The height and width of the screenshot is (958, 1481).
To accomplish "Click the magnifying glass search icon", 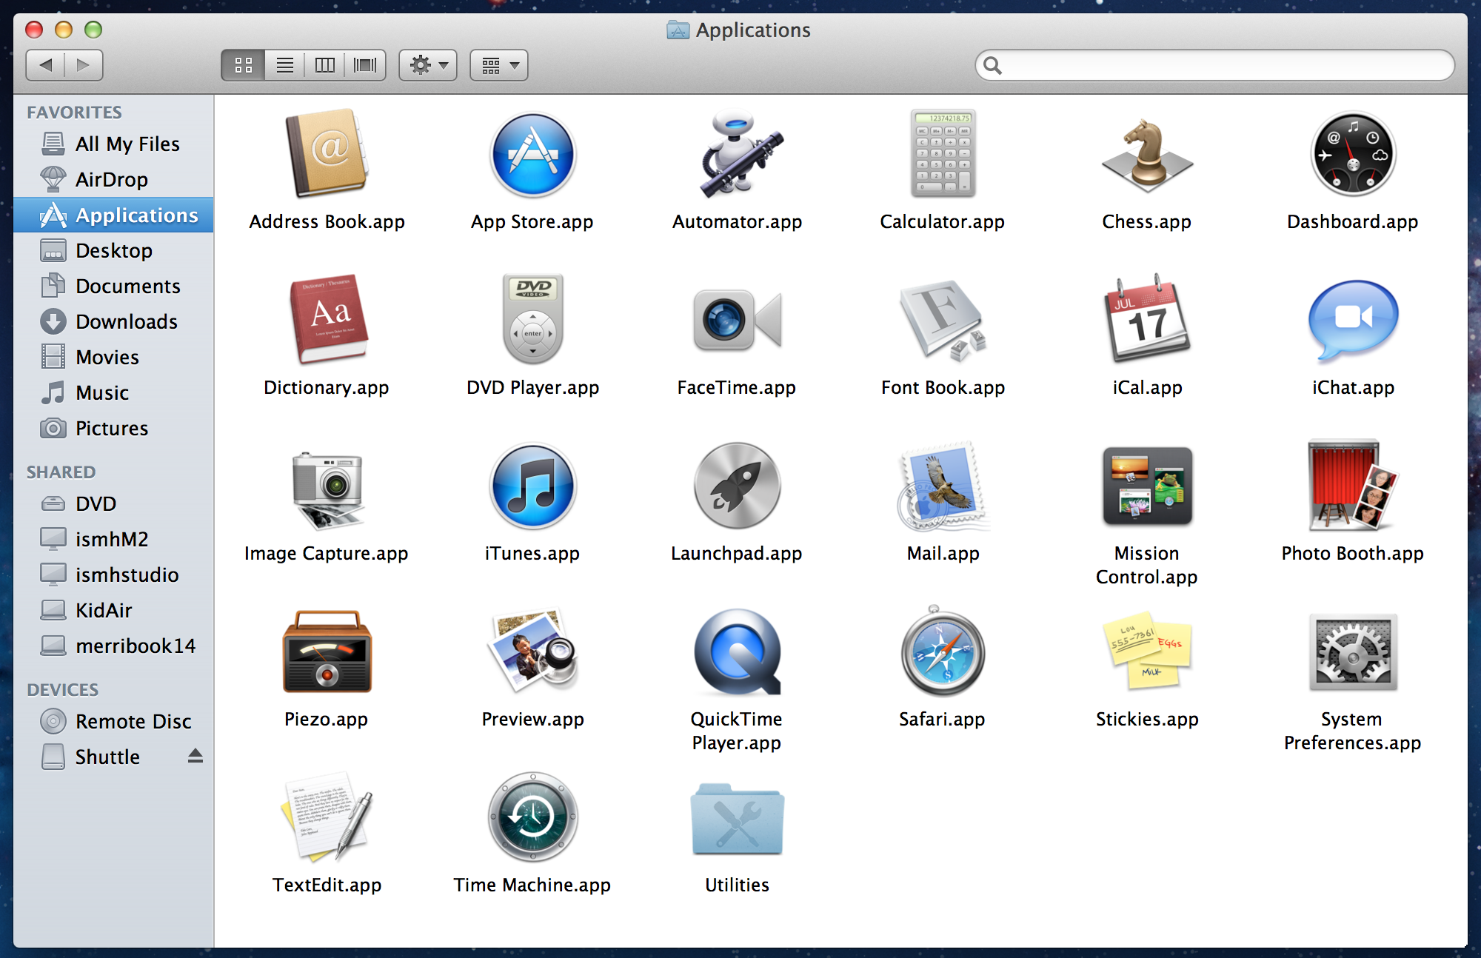I will [x=993, y=66].
